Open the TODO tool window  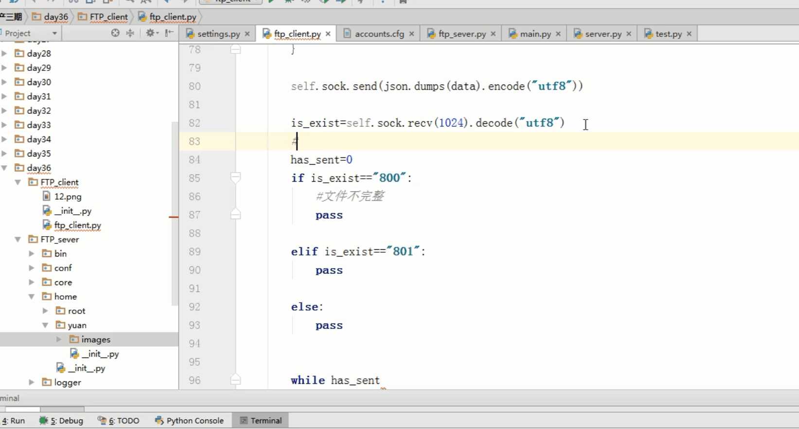click(119, 421)
